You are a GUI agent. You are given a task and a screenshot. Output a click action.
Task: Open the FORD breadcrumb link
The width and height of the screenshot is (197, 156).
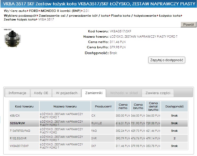point(34,11)
